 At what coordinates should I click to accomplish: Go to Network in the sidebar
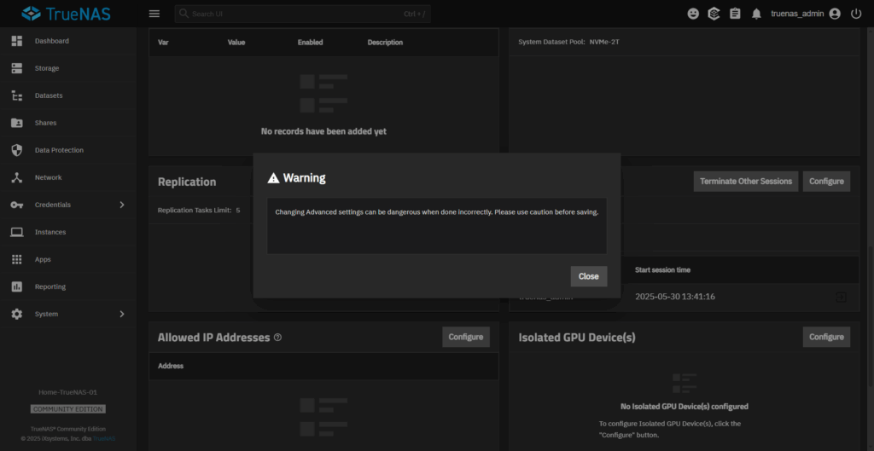[48, 177]
